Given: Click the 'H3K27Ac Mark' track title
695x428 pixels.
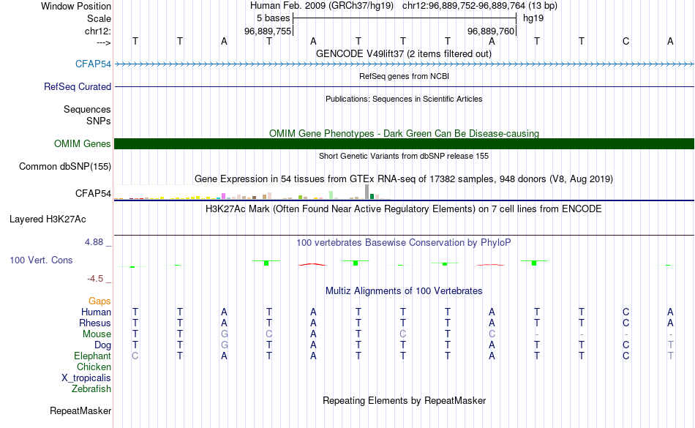Looking at the screenshot, I should click(404, 209).
